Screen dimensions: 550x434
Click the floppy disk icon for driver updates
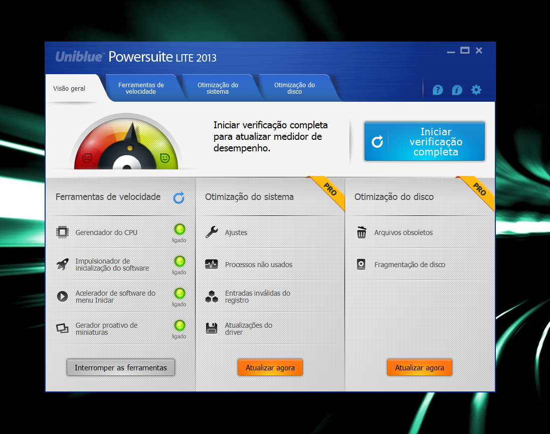pos(212,328)
